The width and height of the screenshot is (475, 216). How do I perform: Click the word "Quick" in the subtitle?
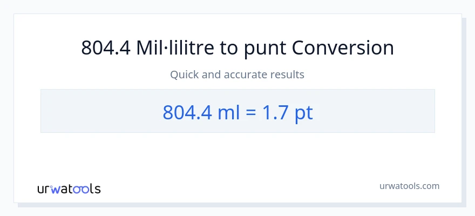pos(185,75)
